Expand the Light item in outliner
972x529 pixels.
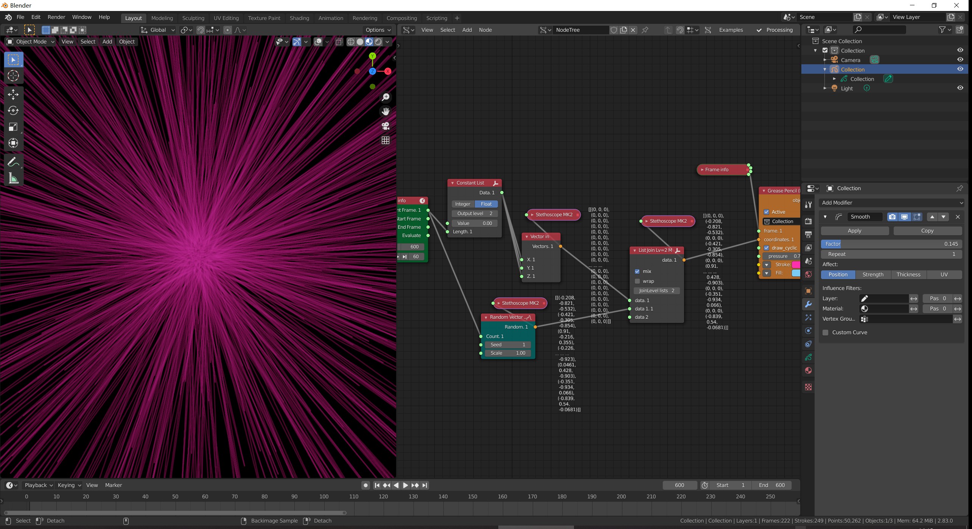[825, 88]
